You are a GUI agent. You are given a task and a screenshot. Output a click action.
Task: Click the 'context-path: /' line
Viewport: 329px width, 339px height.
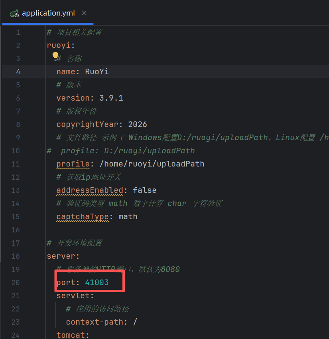pyautogui.click(x=101, y=322)
